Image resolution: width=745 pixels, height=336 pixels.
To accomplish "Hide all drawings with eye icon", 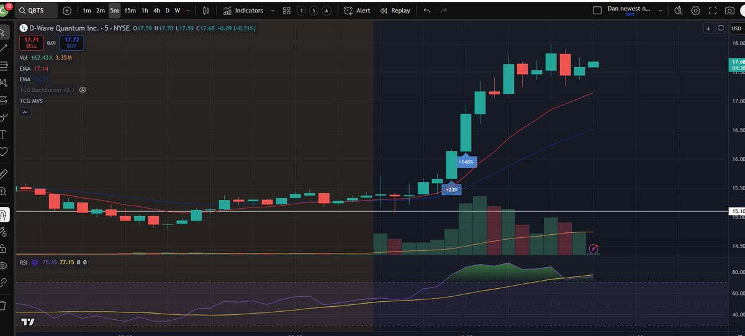I will click(4, 265).
